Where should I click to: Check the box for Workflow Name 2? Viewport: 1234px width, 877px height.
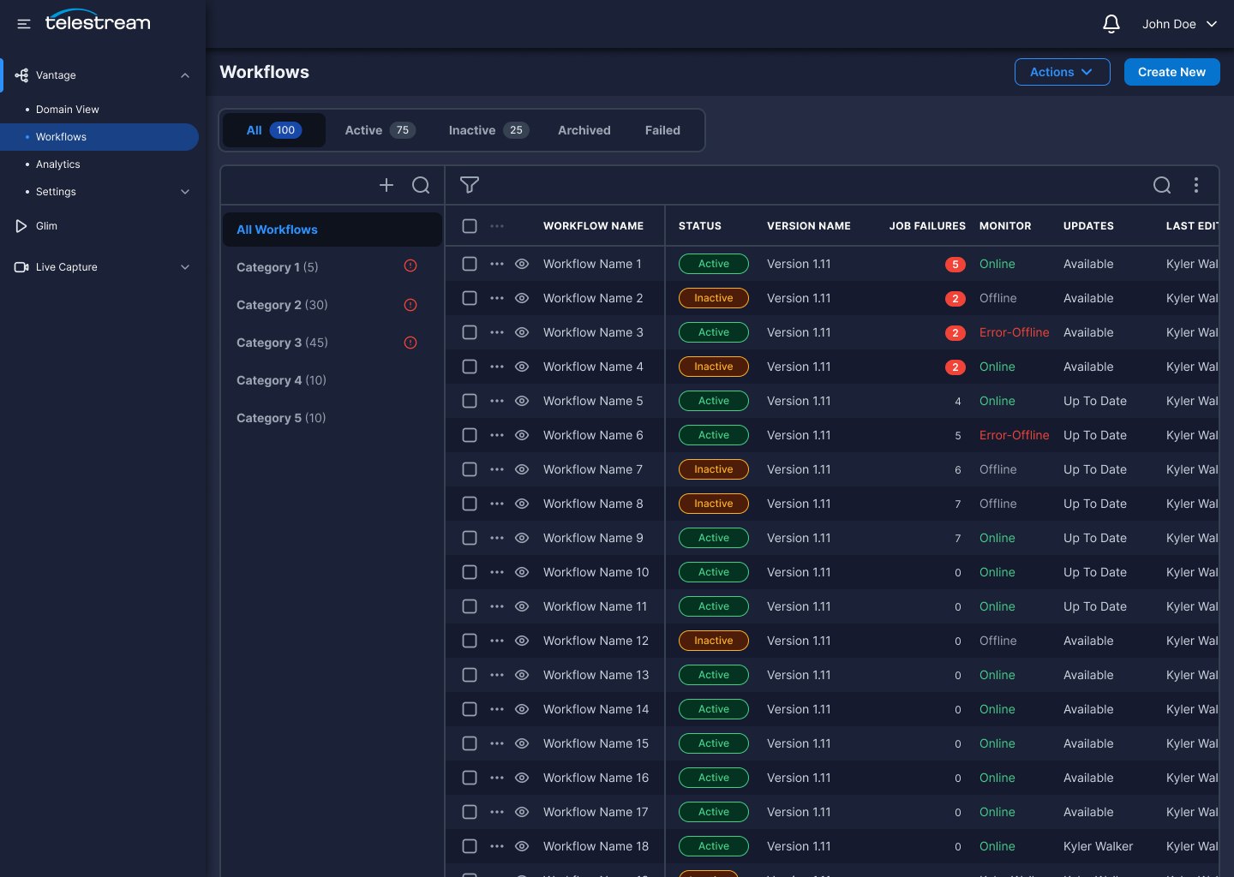point(470,298)
